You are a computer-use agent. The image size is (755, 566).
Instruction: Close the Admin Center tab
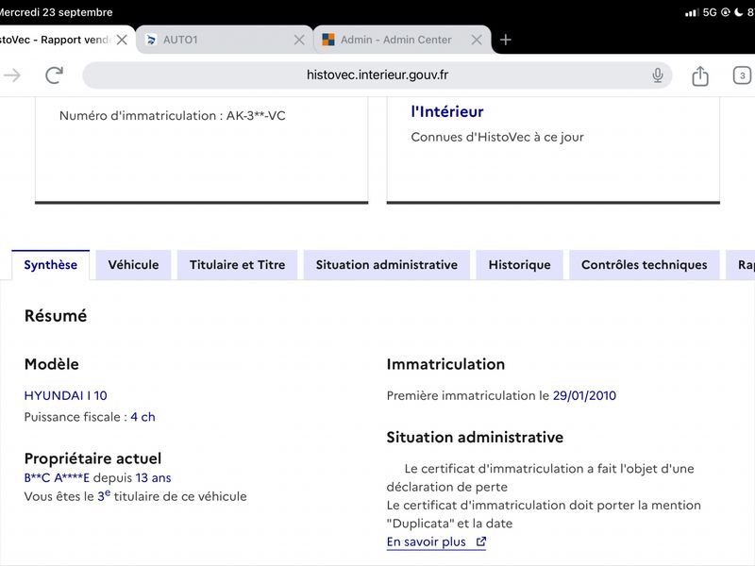pos(477,40)
